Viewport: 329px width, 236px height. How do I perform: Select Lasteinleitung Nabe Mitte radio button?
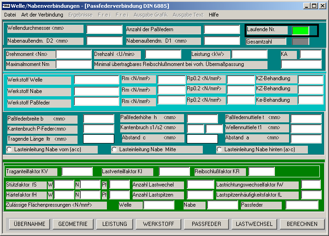tap(114, 149)
